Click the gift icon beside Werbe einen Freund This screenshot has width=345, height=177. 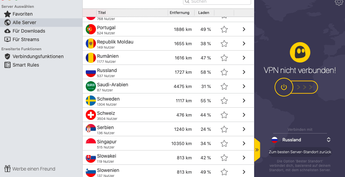[7, 169]
